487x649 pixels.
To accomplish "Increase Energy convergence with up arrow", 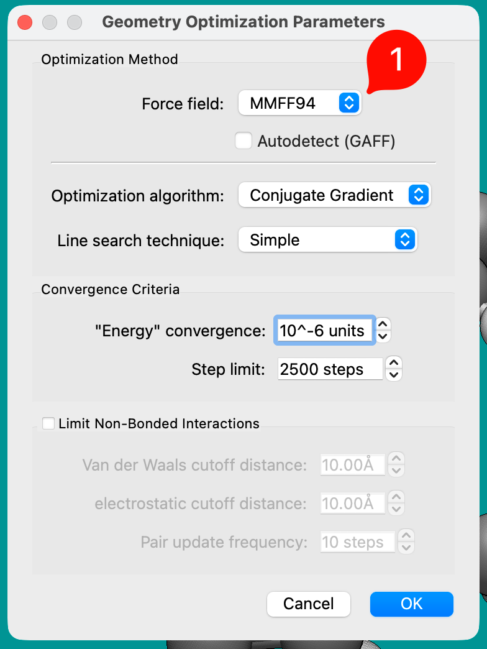I will point(383,324).
